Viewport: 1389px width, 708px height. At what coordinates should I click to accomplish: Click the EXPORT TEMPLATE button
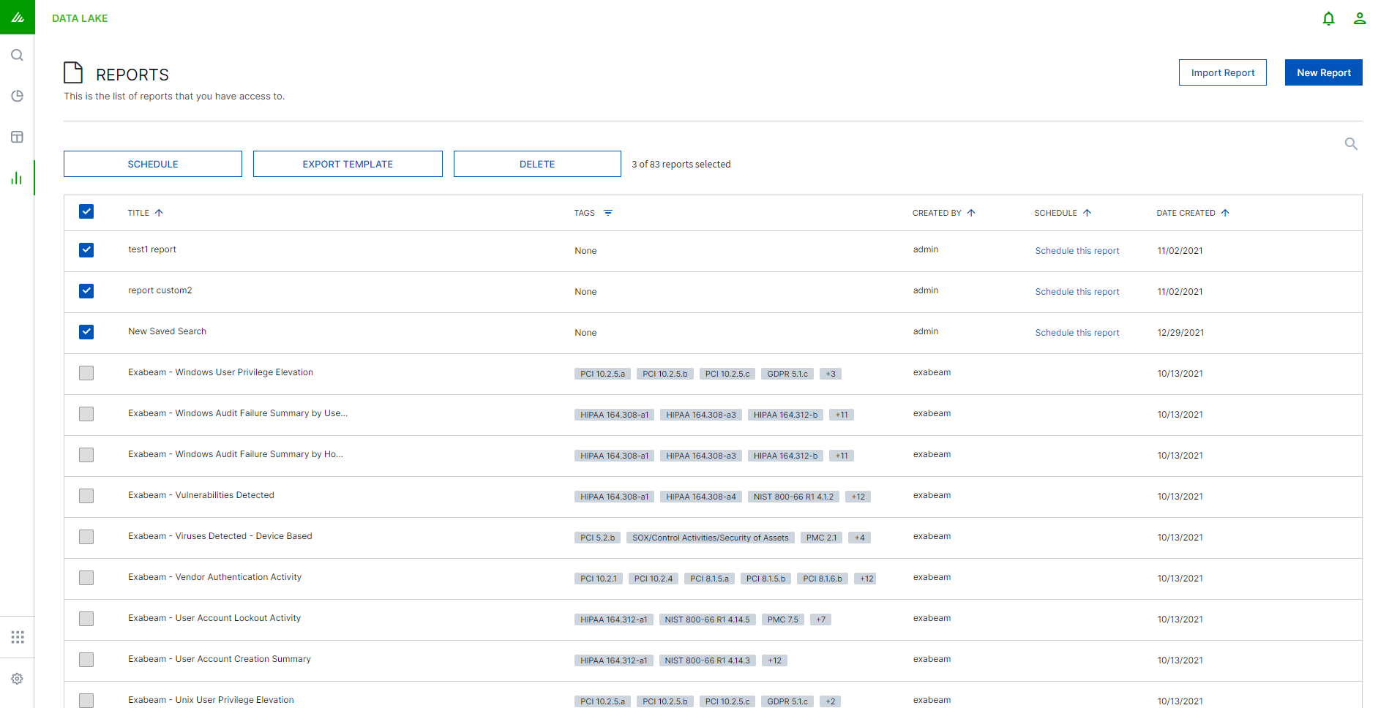coord(348,164)
